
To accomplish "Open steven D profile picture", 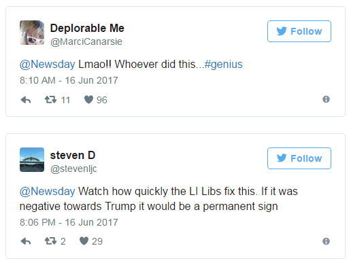I will 32,160.
